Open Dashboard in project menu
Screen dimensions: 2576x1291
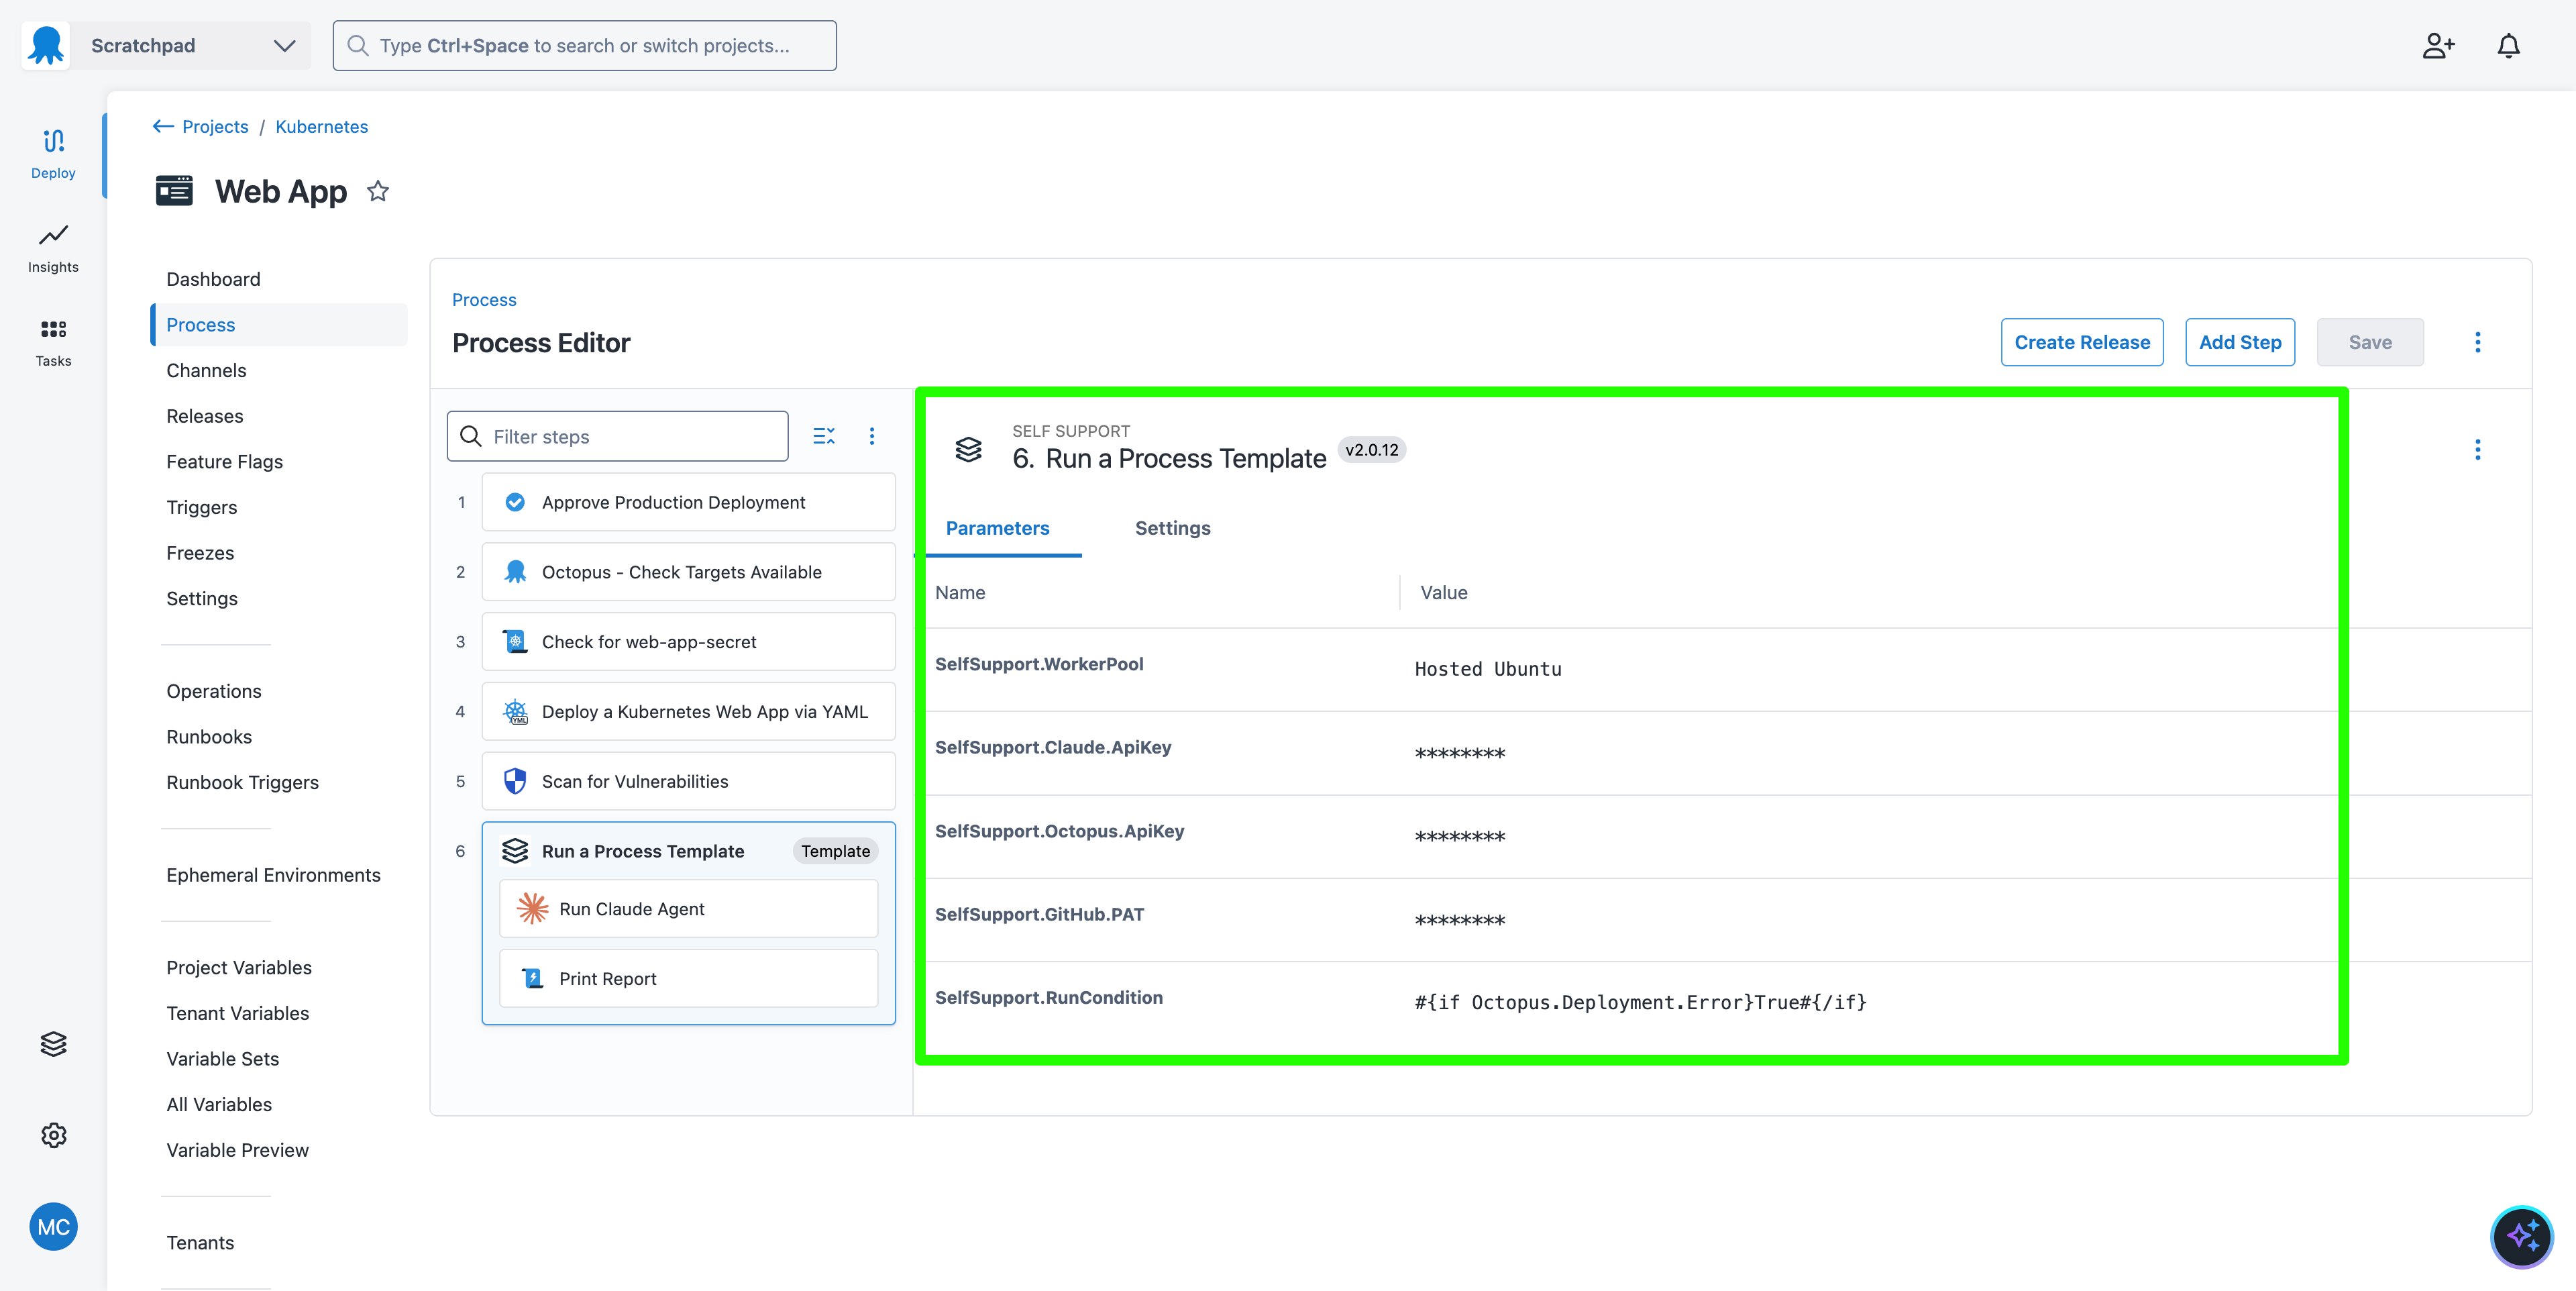213,279
